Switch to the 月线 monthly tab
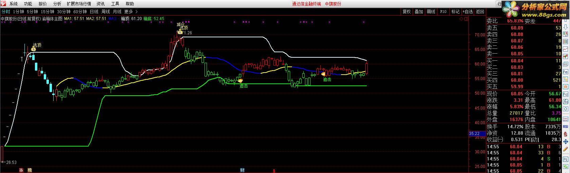Viewport: 570px width, 173px height. click(x=117, y=12)
